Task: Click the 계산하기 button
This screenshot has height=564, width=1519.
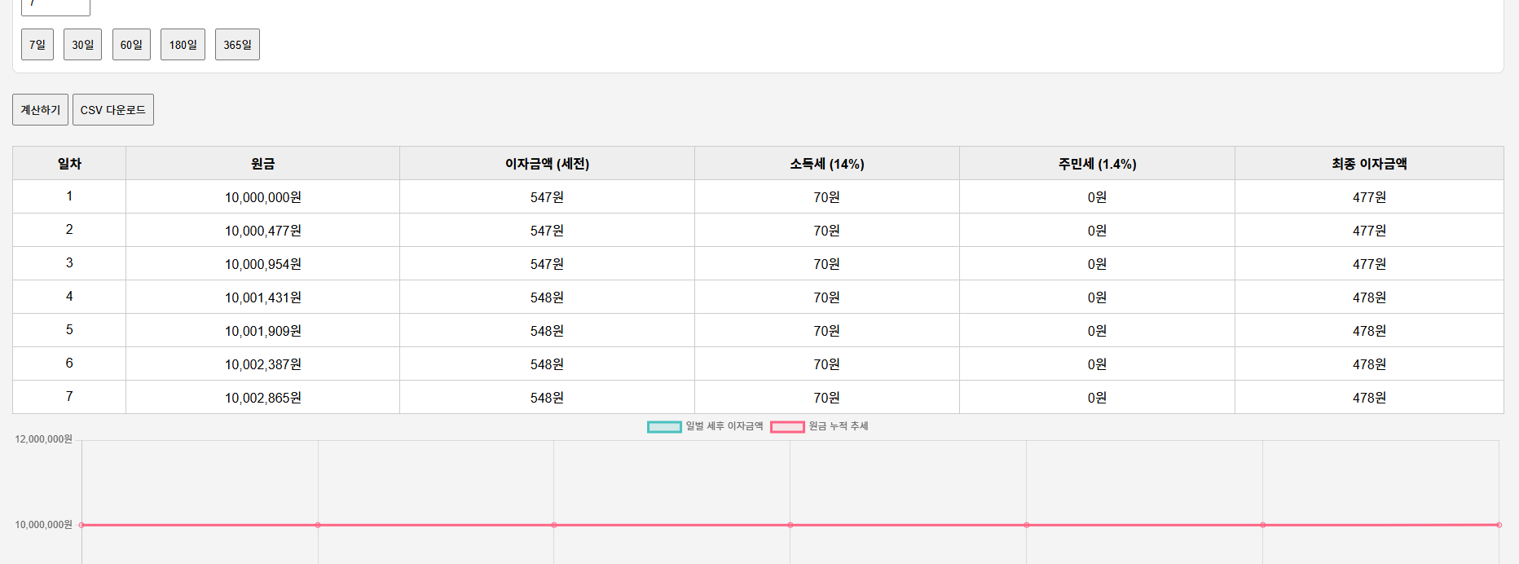Action: 40,110
